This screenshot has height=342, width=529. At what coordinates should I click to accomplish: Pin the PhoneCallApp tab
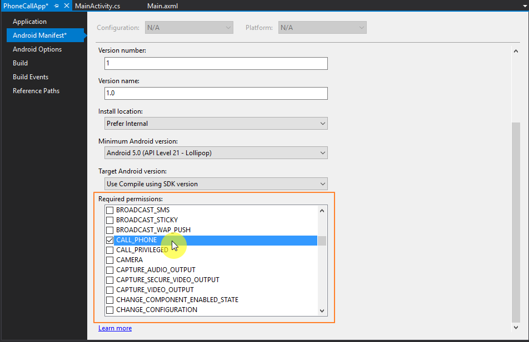(56, 6)
